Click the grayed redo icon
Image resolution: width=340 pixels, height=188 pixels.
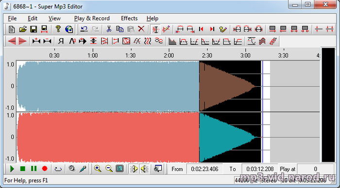95,29
